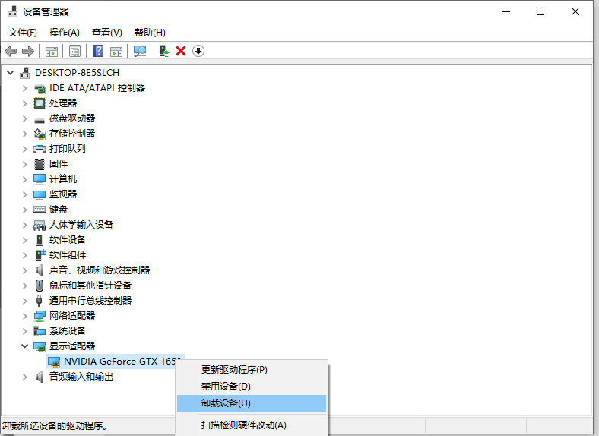
Task: Click the NVIDIA GeForce GTX adapter icon
Action: coord(54,362)
